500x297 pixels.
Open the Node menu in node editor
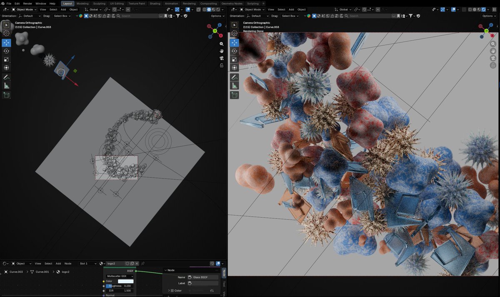click(x=68, y=263)
